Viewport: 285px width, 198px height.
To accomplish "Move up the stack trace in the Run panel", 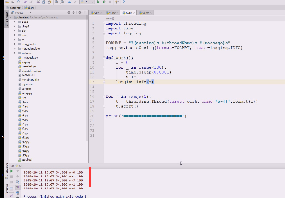I will click(17, 171).
